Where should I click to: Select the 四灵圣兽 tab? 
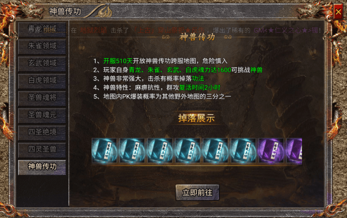pyautogui.click(x=42, y=150)
